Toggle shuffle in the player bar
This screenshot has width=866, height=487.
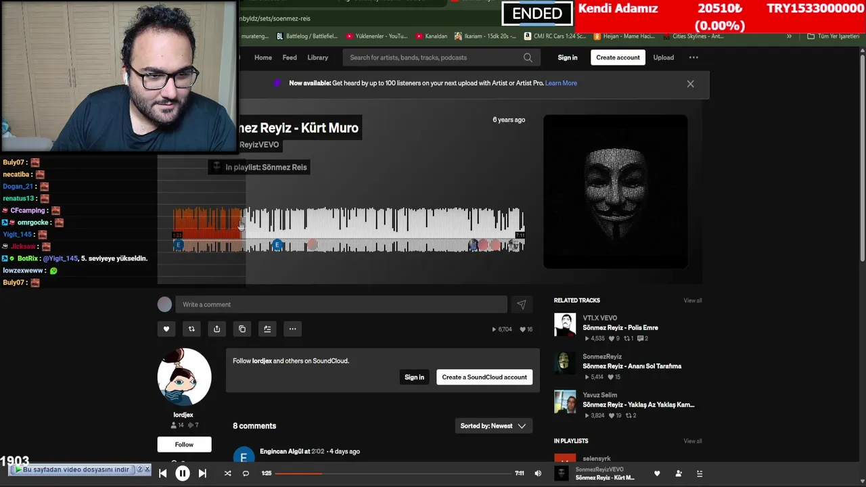227,473
